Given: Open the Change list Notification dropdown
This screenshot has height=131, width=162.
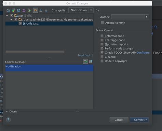Looking at the screenshot, I should click(x=81, y=10).
